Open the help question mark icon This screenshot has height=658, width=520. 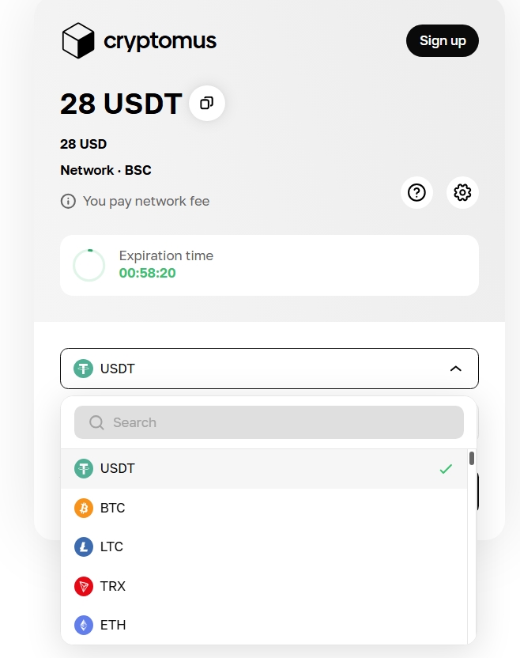click(x=416, y=192)
